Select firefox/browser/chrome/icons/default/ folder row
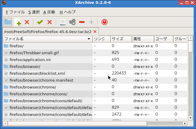The image size is (196, 129). point(95,101)
